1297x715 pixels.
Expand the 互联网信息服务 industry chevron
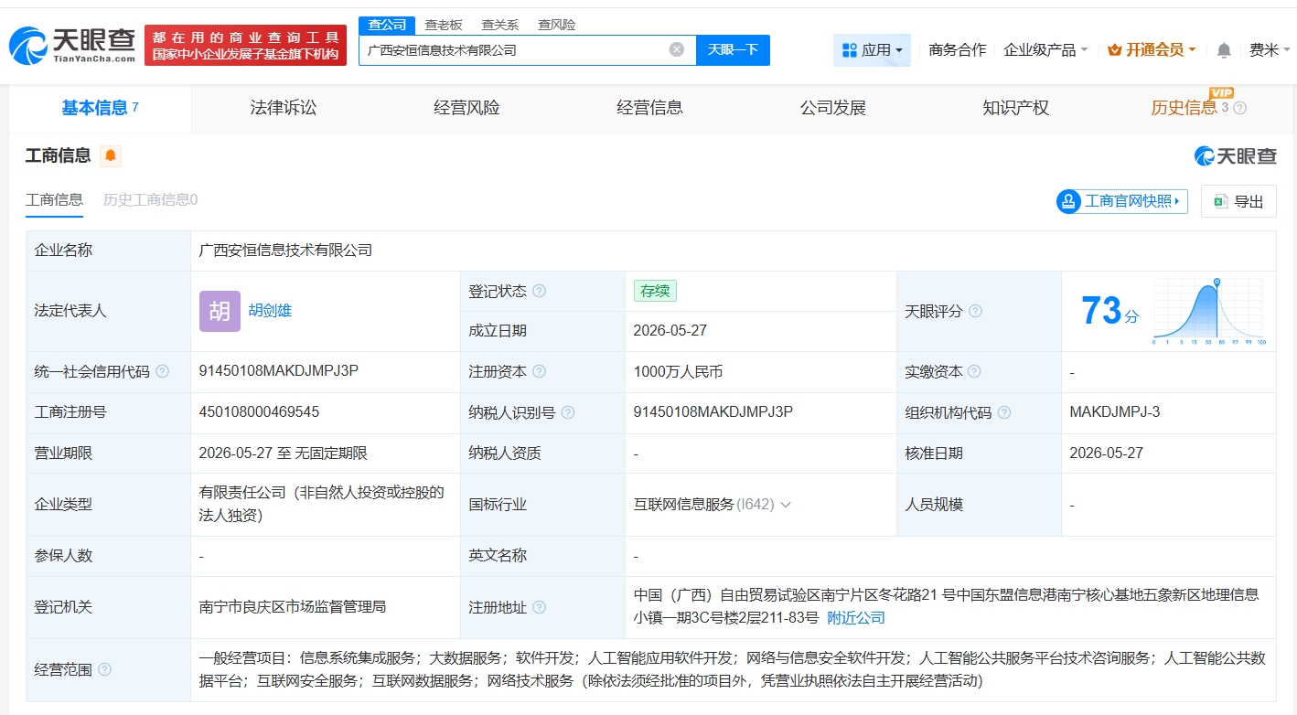[x=785, y=505]
